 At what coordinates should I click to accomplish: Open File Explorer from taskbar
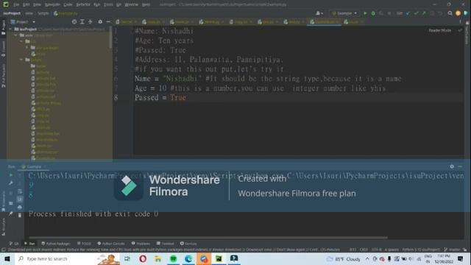(x=157, y=258)
